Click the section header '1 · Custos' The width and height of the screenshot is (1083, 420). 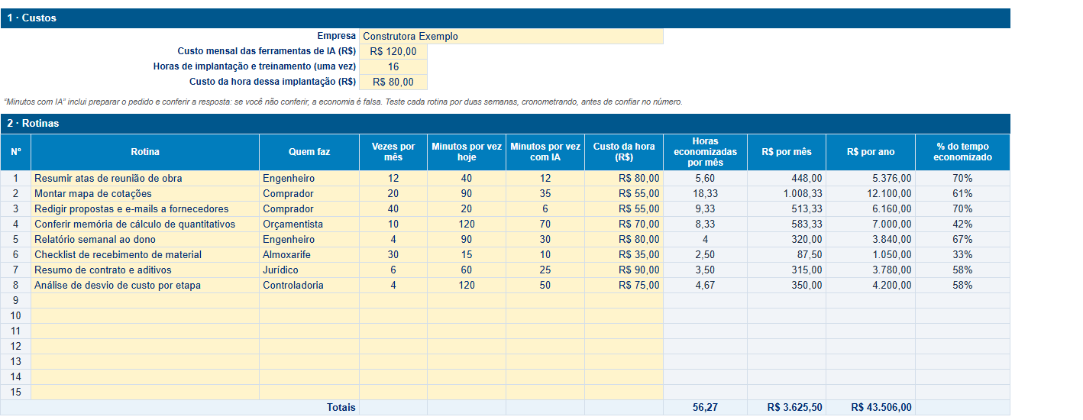[x=505, y=18]
